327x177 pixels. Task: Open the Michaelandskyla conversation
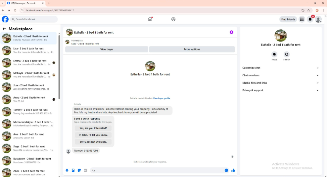[28, 124]
